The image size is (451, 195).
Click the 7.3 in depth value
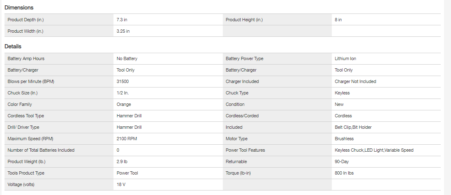pos(122,20)
